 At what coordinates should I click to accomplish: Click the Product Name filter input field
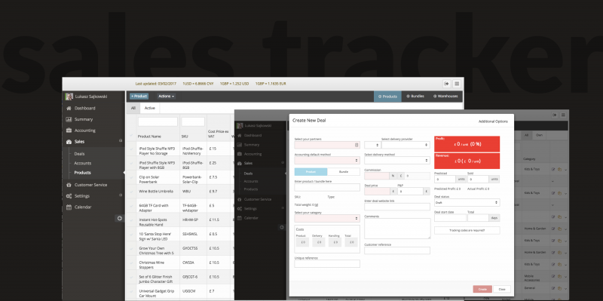click(x=158, y=121)
